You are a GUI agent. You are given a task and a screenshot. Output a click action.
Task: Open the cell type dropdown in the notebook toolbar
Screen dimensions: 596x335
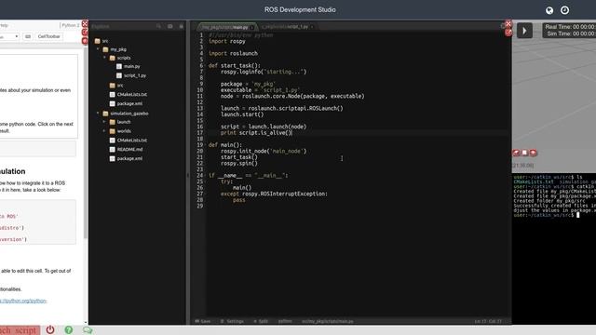coord(9,36)
